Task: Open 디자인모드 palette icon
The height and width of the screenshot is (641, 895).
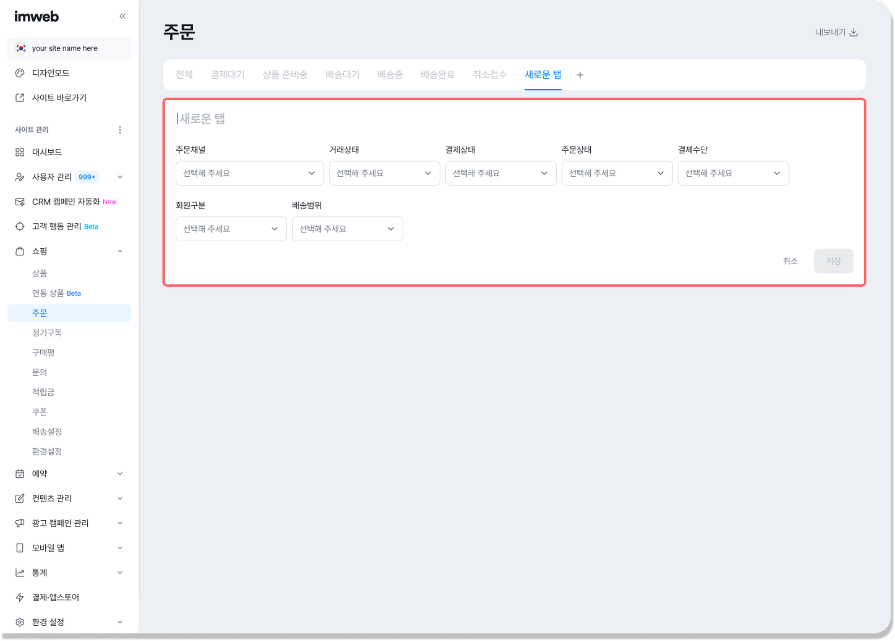Action: 20,73
